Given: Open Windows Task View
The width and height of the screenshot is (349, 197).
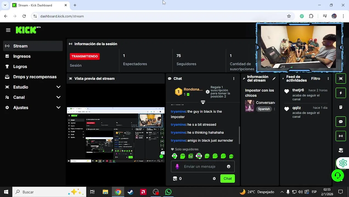Looking at the screenshot, I should click(x=92, y=192).
